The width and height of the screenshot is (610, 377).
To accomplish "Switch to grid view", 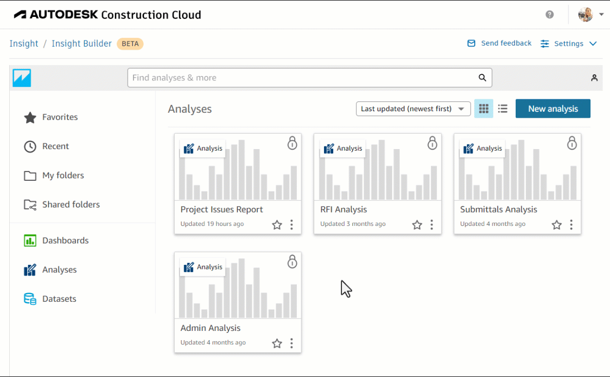I will coord(483,109).
